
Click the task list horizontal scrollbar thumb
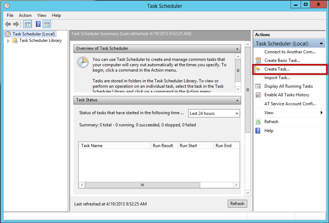point(142,185)
